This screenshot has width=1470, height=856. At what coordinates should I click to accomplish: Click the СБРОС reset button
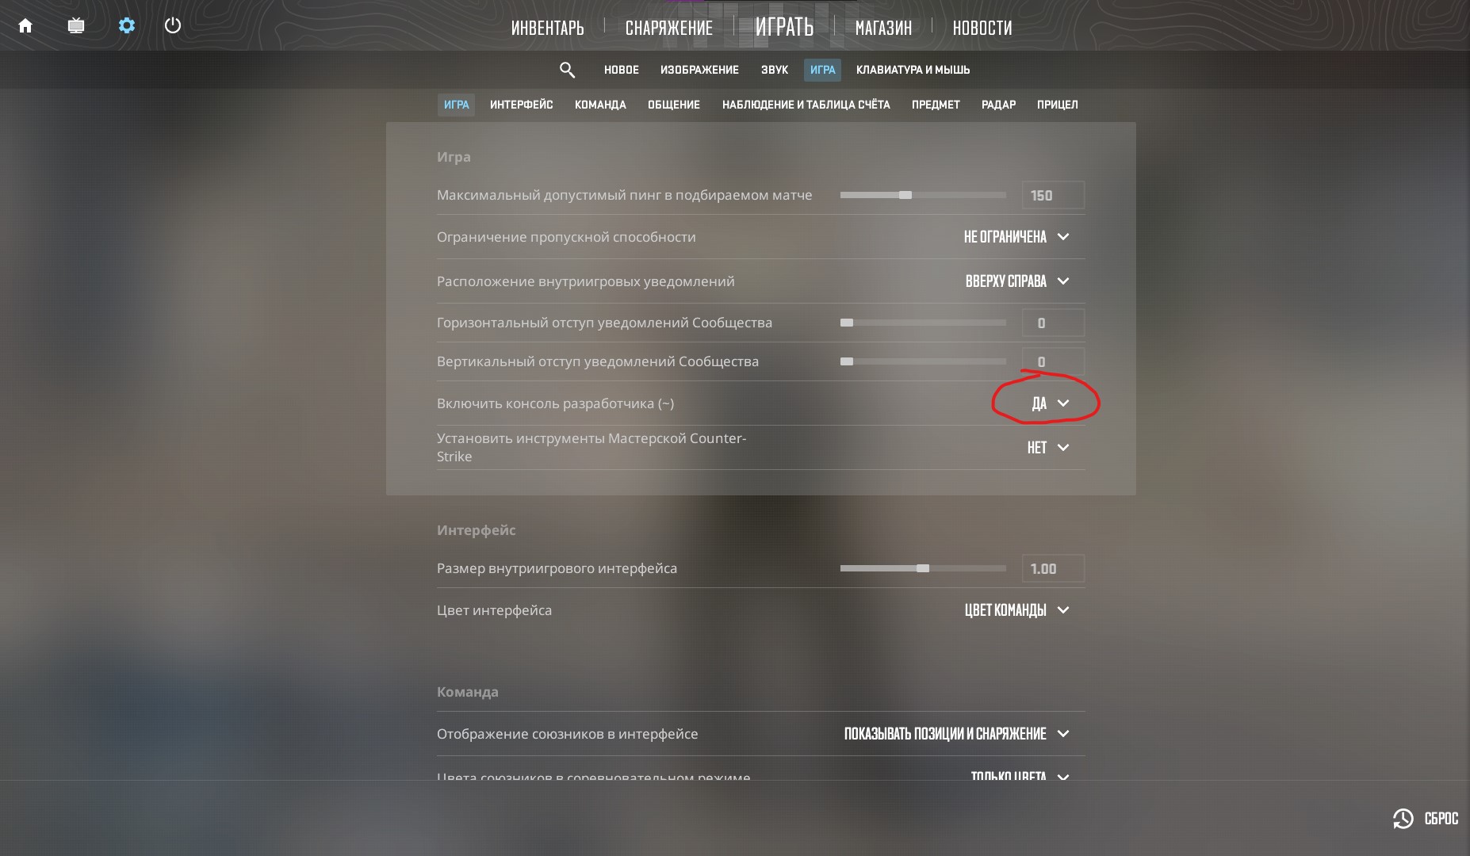[x=1441, y=819]
